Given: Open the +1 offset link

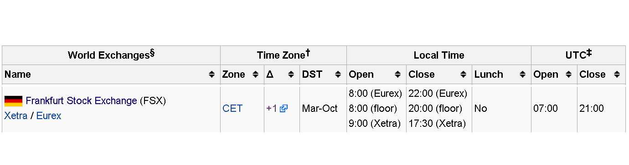Looking at the screenshot, I should [272, 109].
